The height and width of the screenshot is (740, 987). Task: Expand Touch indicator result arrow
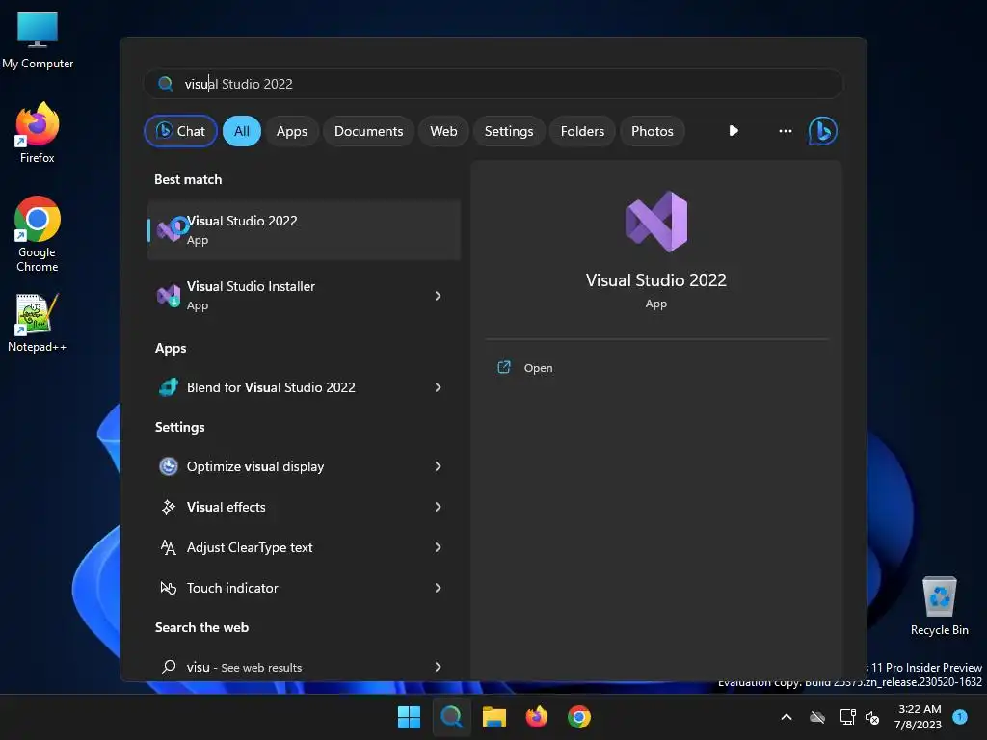point(439,588)
